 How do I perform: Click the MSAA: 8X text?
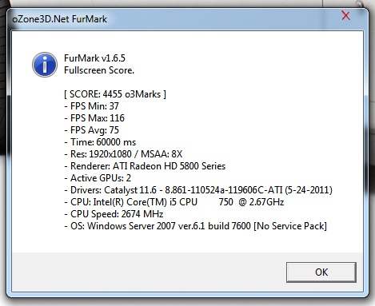tap(162, 154)
